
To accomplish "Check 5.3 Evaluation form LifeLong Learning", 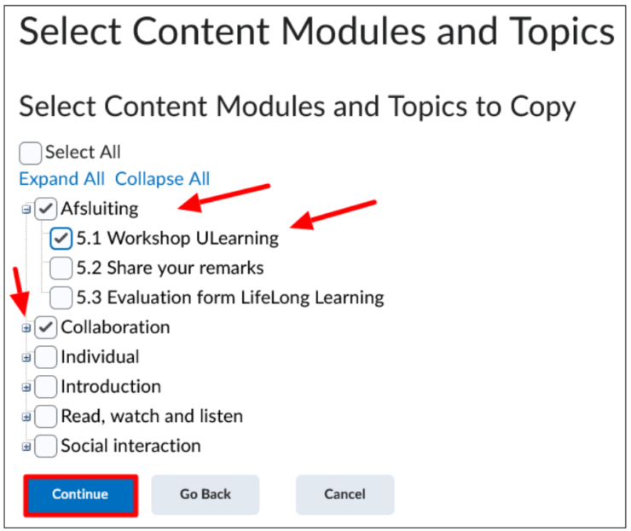I will (61, 297).
